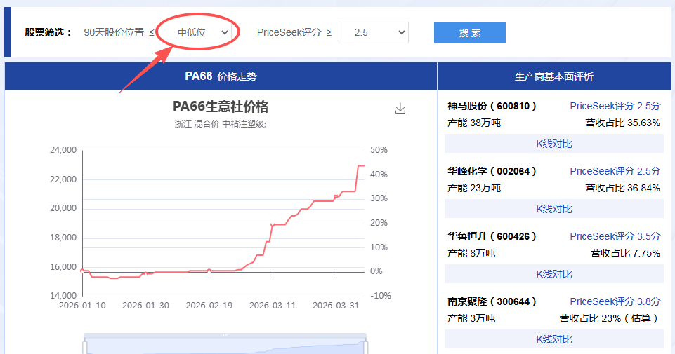675x354 pixels.
Task: Click 营收占比 36.84% for 华峰化学
Action: (622, 188)
